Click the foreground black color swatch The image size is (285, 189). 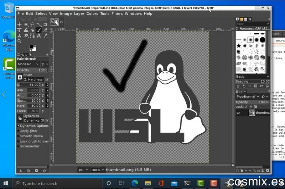(31, 47)
